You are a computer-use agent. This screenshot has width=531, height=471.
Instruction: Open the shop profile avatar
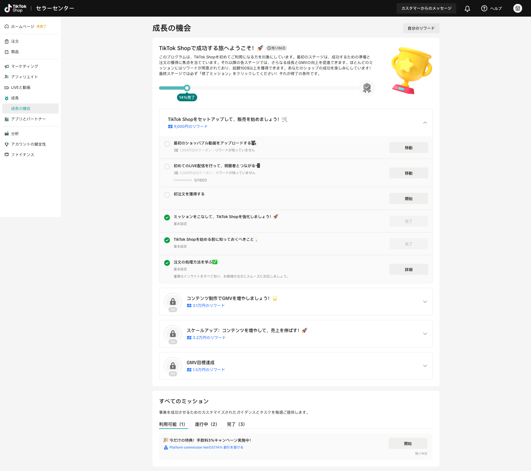(518, 8)
